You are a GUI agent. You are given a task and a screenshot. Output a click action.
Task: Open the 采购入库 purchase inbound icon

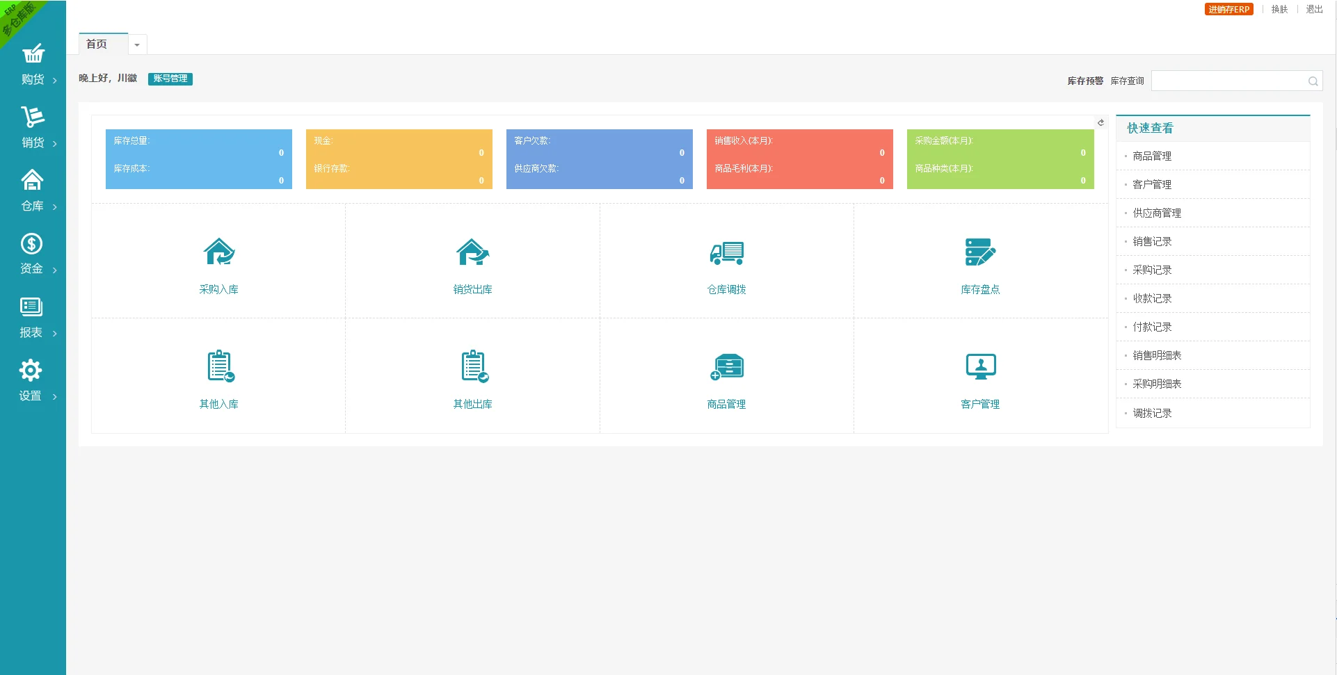click(x=219, y=252)
